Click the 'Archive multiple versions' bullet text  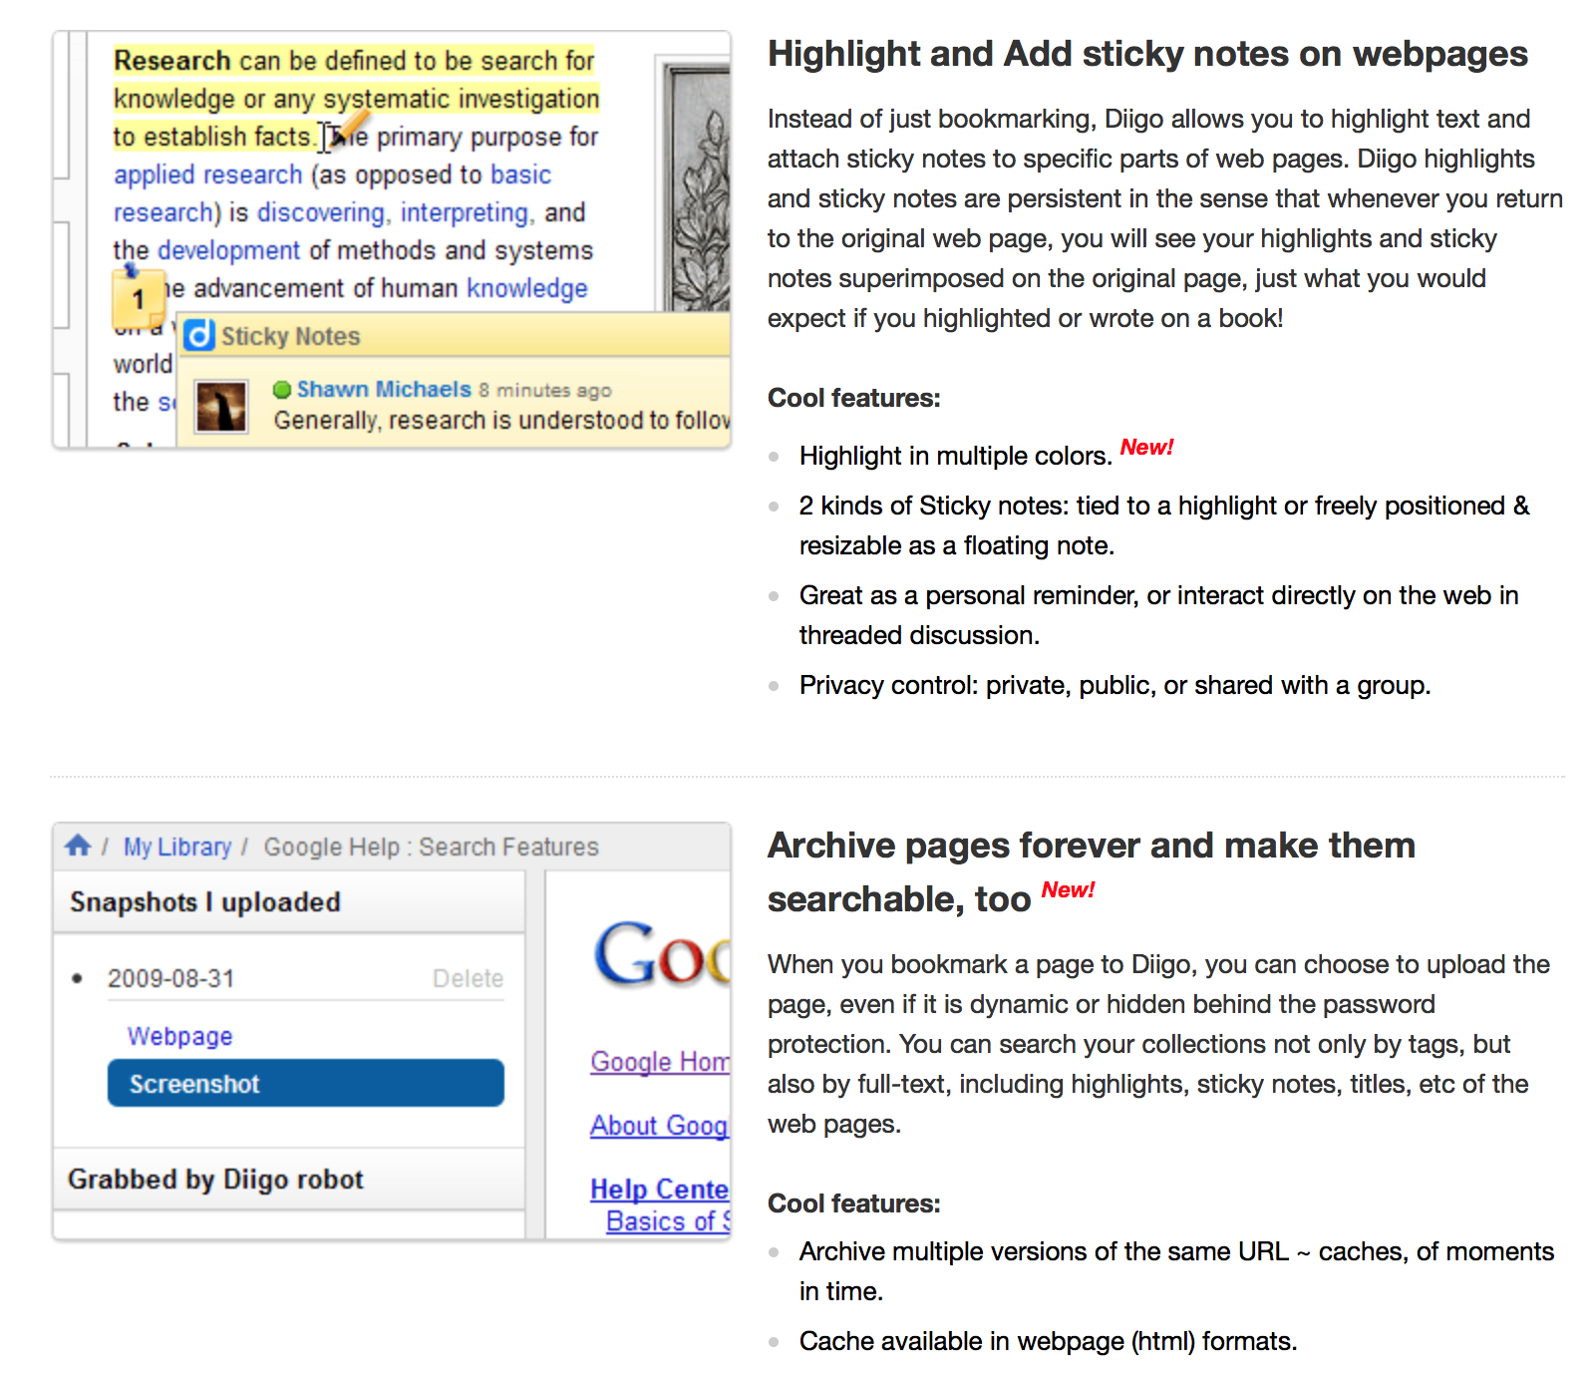click(1176, 1271)
